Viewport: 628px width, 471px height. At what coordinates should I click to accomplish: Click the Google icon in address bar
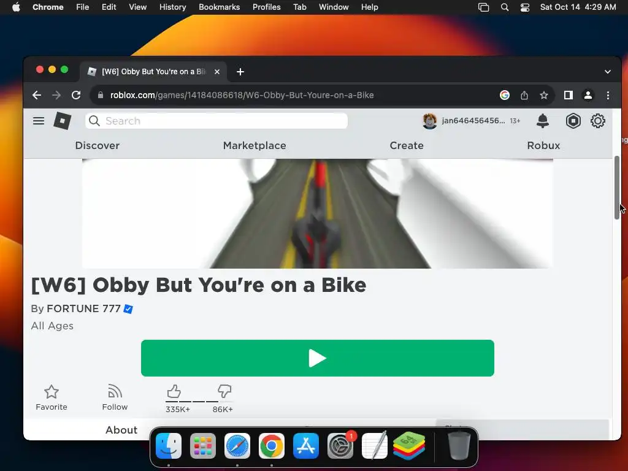coord(505,95)
